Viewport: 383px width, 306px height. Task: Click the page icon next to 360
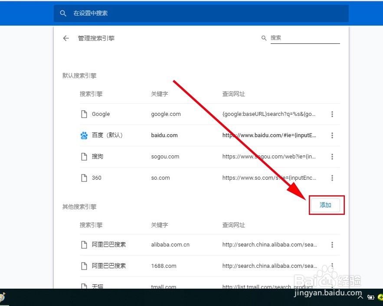(84, 178)
